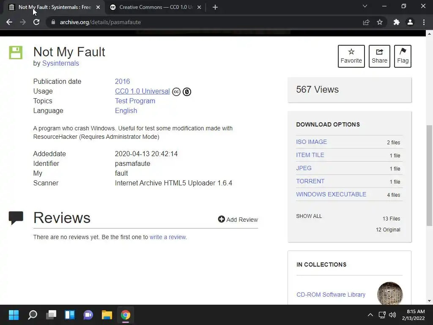Download the TORRENT file
Screen dimensions: 433x325
(x=310, y=181)
